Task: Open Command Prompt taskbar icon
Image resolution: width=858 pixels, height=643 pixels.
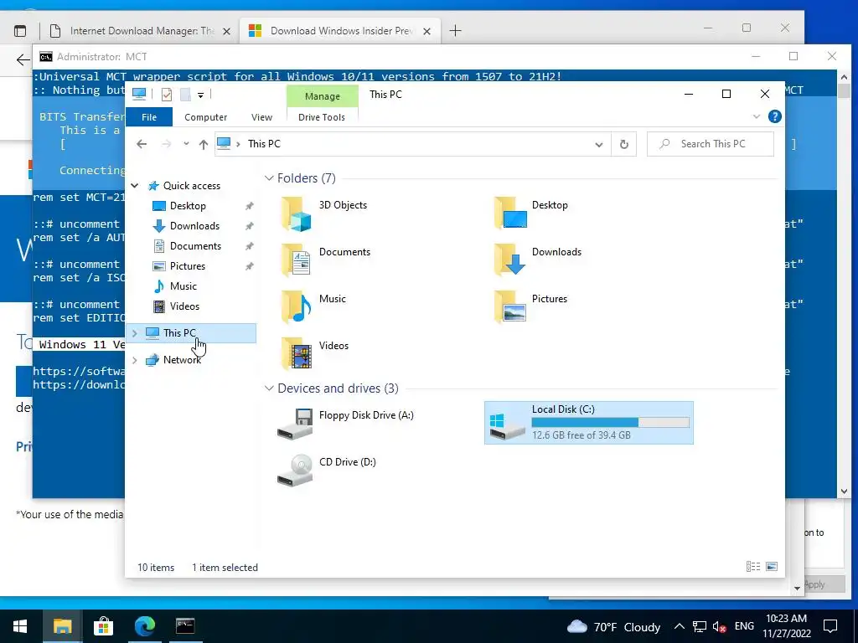Action: (x=185, y=626)
